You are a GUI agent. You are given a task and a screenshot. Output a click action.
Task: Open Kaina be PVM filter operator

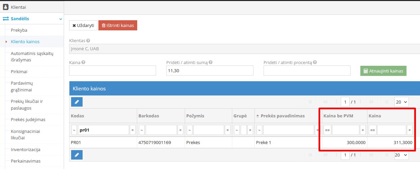point(327,130)
